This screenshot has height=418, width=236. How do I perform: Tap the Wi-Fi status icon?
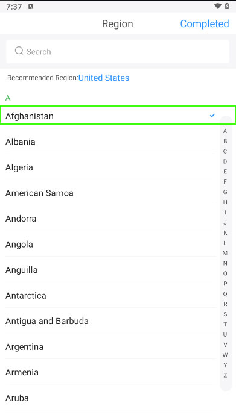pos(218,6)
